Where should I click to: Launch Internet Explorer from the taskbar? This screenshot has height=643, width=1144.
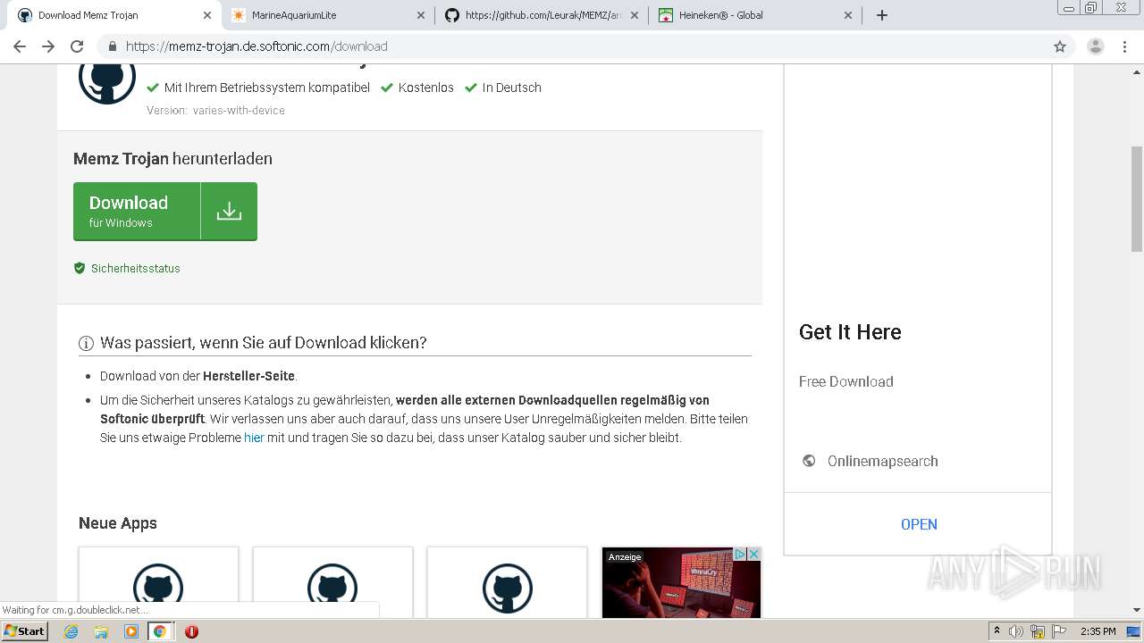coord(71,631)
